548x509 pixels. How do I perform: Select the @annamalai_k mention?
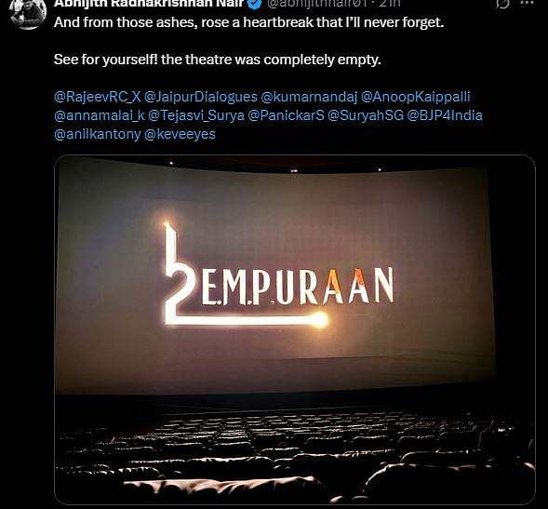100,115
